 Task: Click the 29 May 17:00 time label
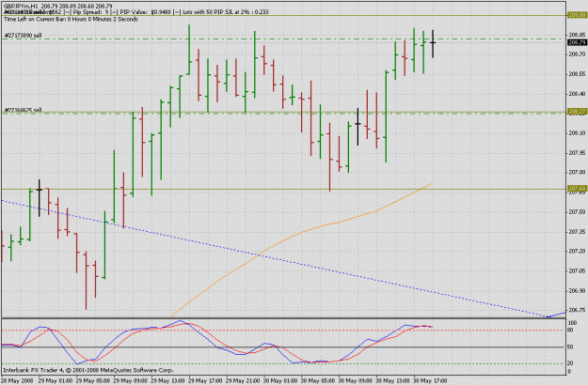[x=205, y=381]
